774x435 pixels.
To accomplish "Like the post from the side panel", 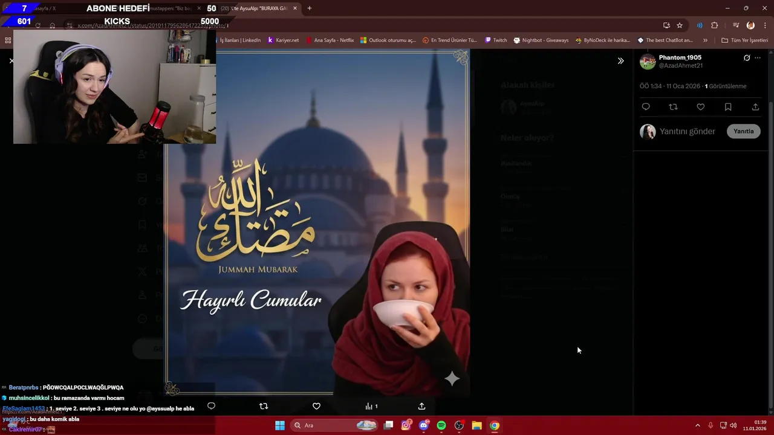I will point(700,107).
